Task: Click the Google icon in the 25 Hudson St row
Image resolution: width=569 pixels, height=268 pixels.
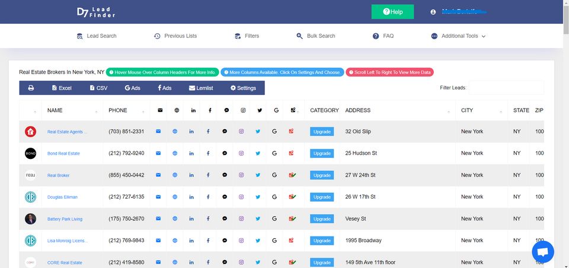Action: (274, 153)
